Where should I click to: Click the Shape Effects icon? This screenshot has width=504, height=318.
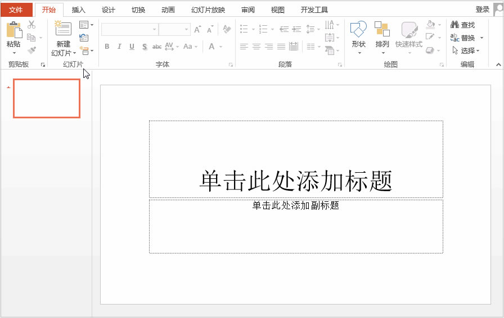coord(430,50)
